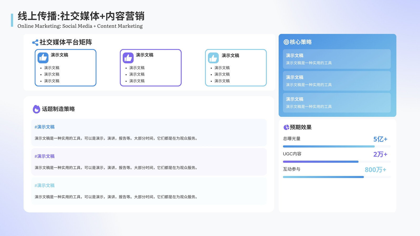The width and height of the screenshot is (420, 236).
Task: Click the 总曝光量 progress bar
Action: click(x=337, y=146)
